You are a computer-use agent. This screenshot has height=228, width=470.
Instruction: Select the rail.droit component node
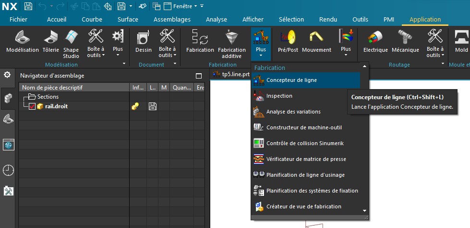pyautogui.click(x=56, y=106)
